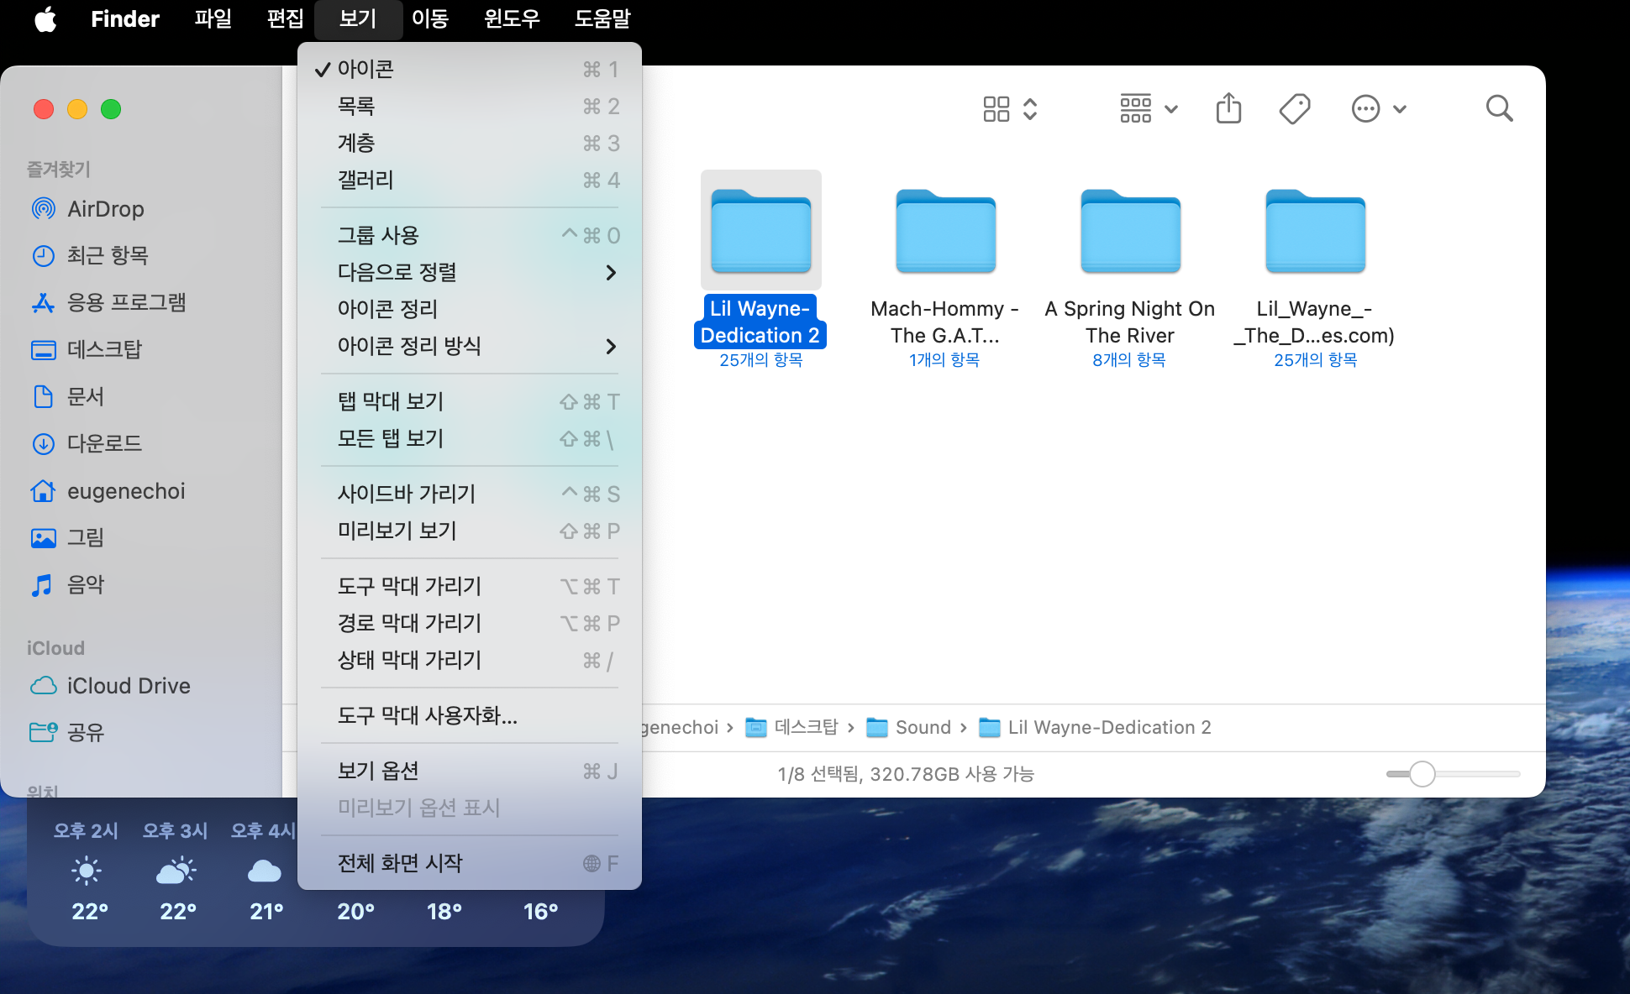The image size is (1630, 994).
Task: Choose 갤러리 view from the menu
Action: 366,180
